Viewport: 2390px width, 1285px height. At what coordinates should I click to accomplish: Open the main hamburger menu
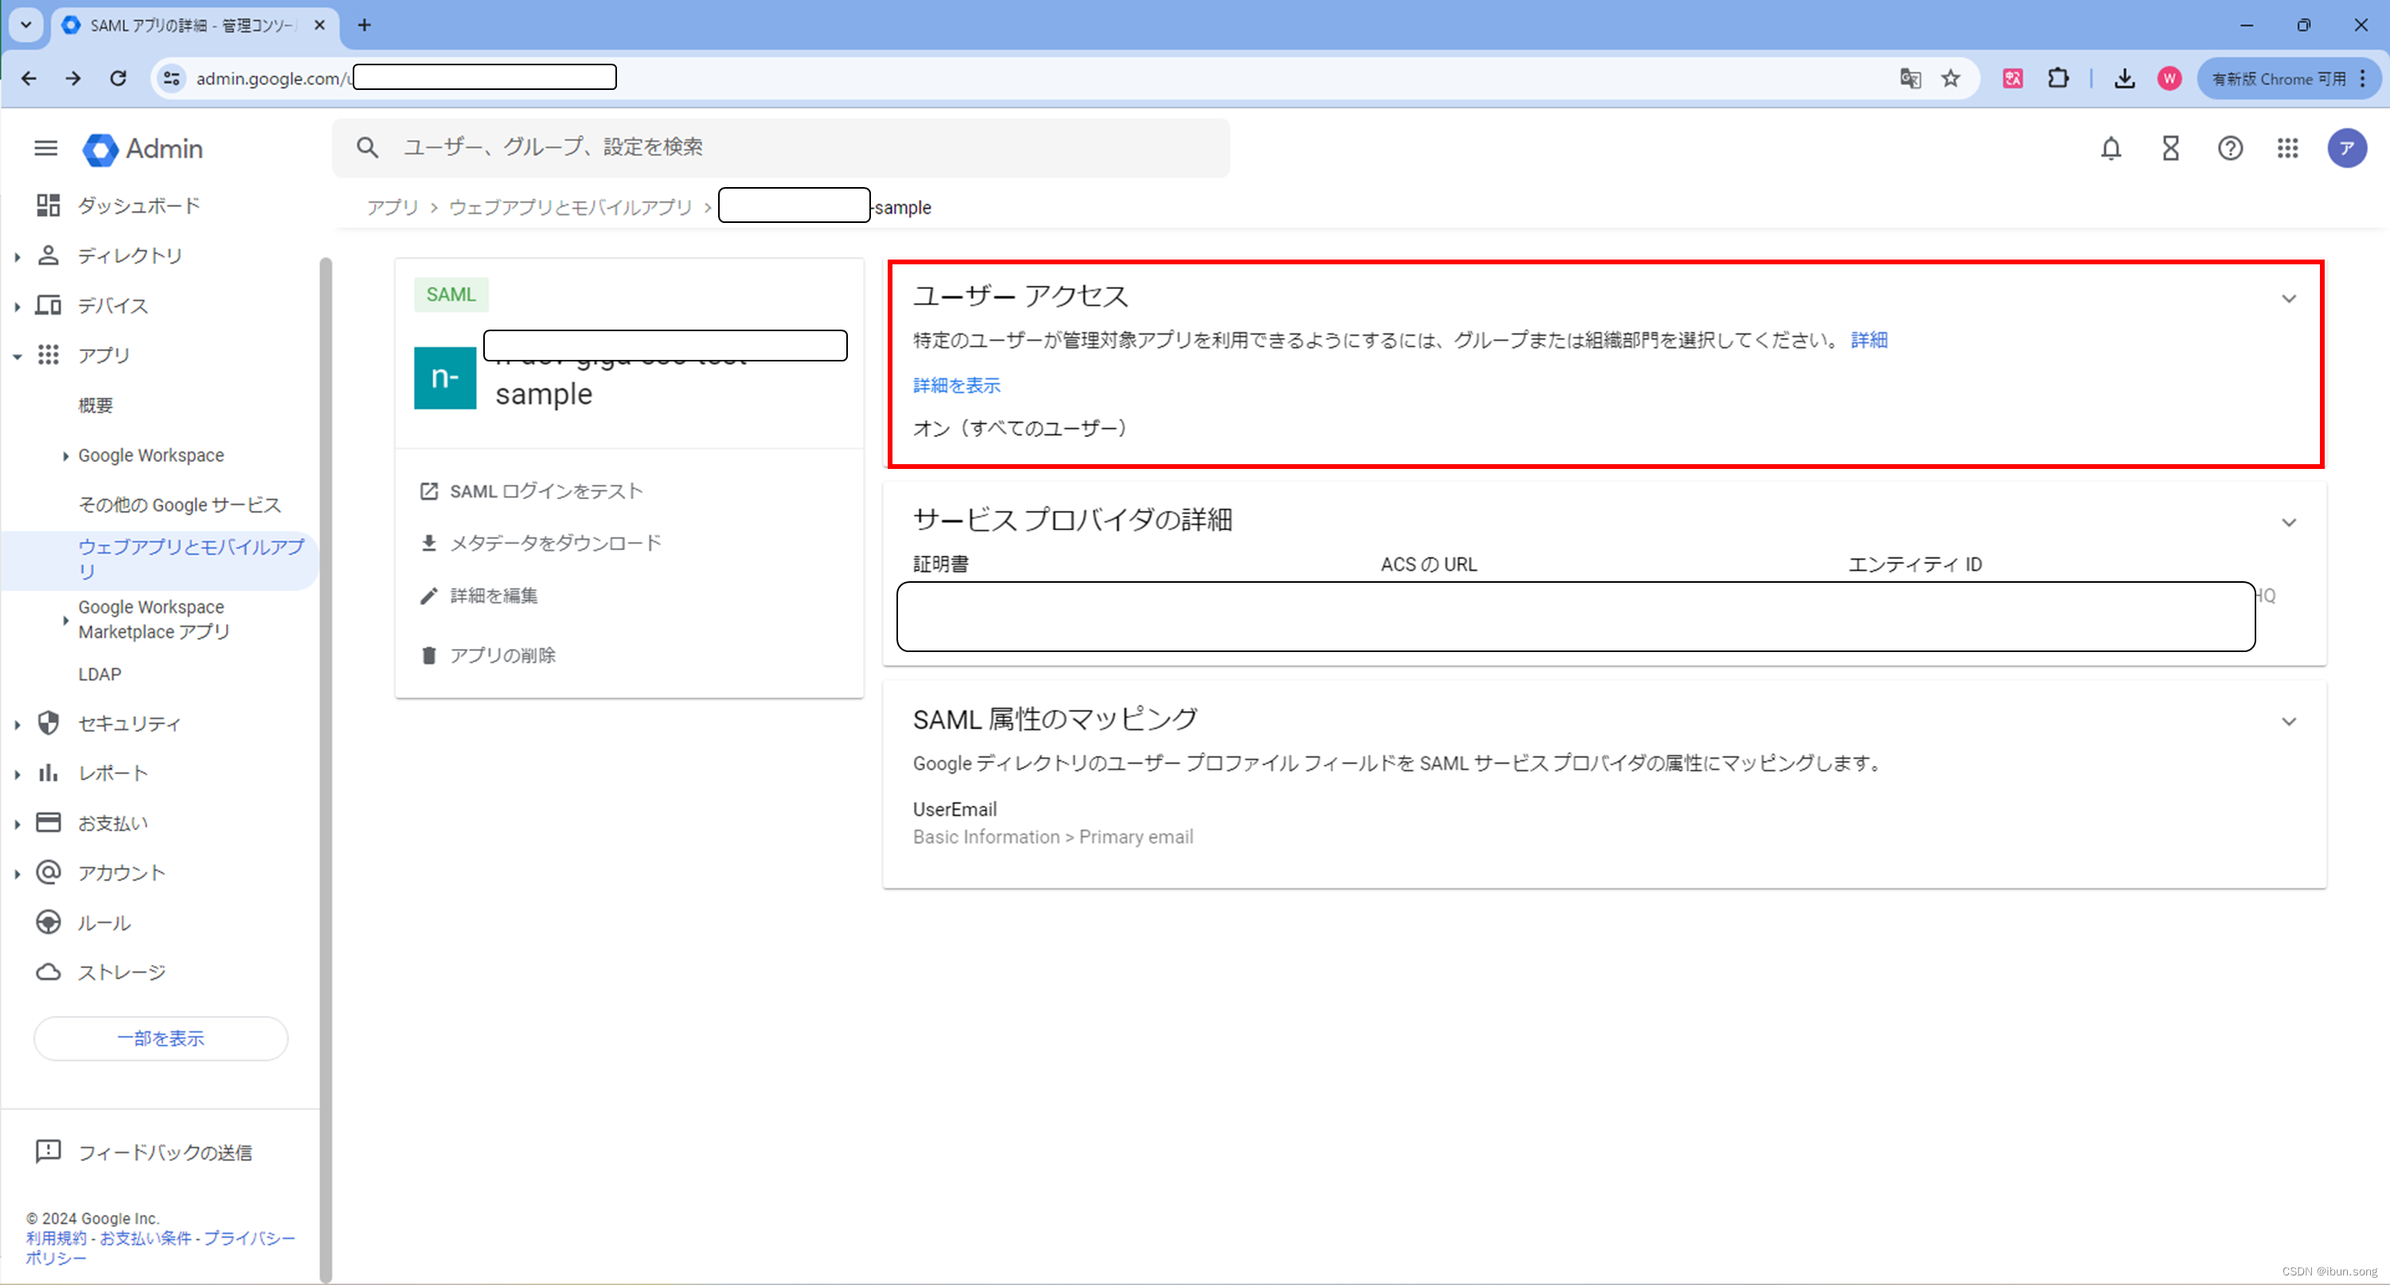click(x=45, y=148)
